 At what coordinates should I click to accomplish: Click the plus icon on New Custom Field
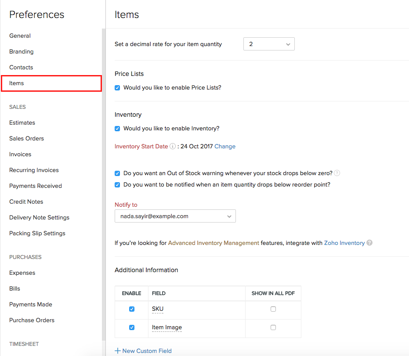[118, 351]
